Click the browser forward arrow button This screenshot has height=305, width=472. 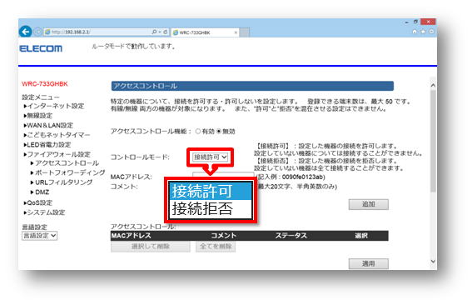click(x=37, y=32)
